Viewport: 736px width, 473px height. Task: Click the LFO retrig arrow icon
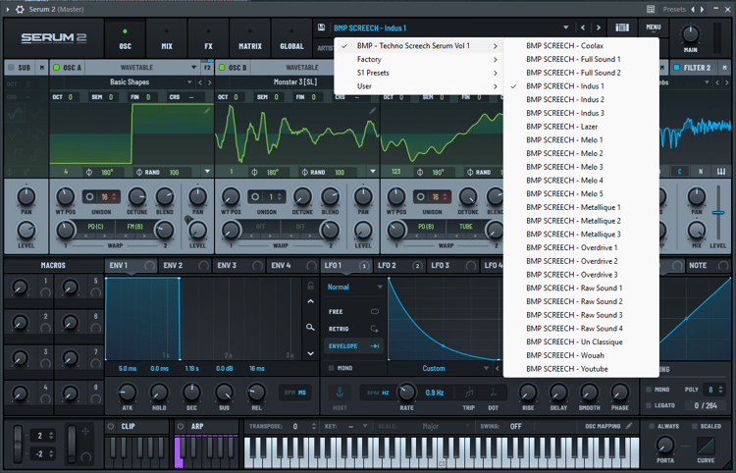[374, 329]
